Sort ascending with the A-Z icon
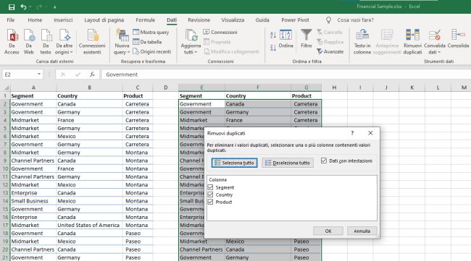The width and height of the screenshot is (471, 261). [272, 35]
